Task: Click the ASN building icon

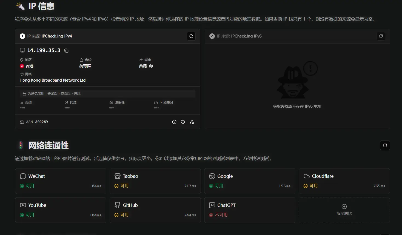Action: pos(22,122)
